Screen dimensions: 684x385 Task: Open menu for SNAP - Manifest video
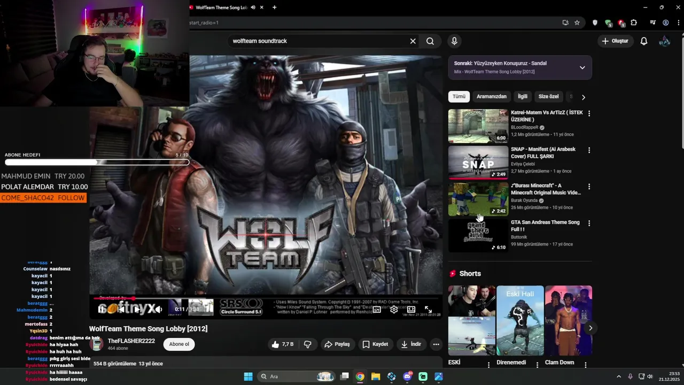(x=589, y=150)
